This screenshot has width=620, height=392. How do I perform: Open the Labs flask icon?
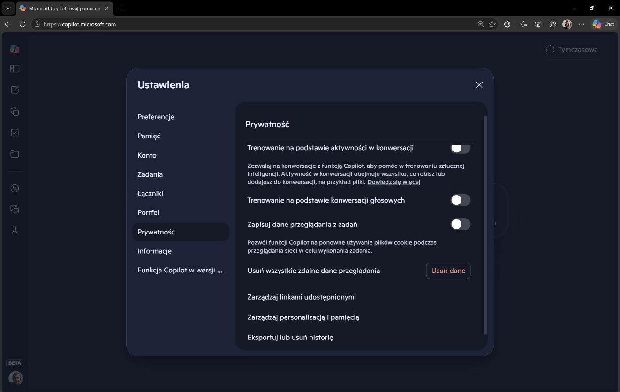click(15, 231)
